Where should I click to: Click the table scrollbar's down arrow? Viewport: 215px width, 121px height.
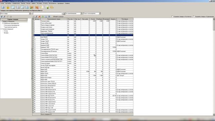point(214,115)
